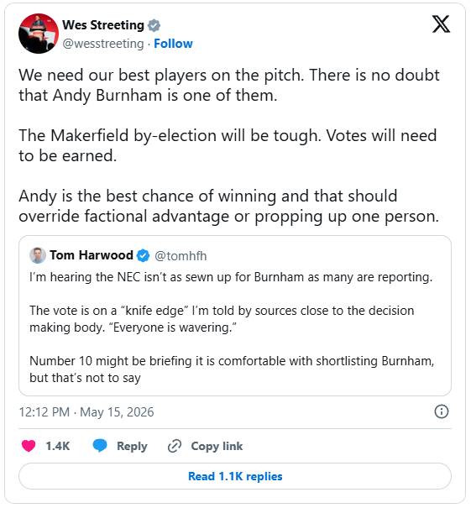This screenshot has width=471, height=508.
Task: Open the @wesstreeting handle link
Action: (103, 44)
